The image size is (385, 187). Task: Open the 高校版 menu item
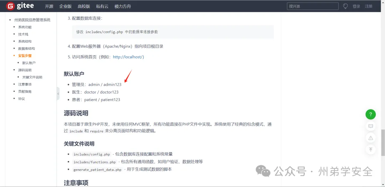[x=84, y=6]
